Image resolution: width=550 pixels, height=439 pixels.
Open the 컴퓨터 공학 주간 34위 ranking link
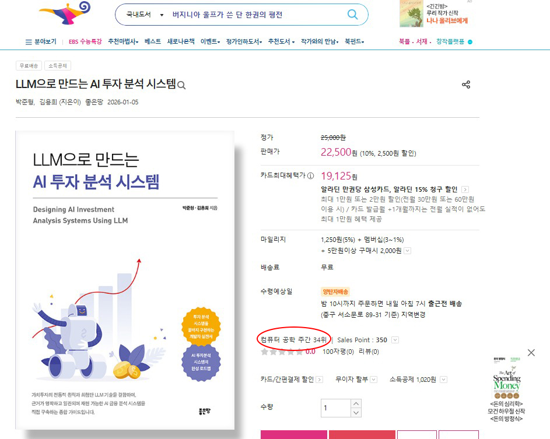pyautogui.click(x=293, y=340)
